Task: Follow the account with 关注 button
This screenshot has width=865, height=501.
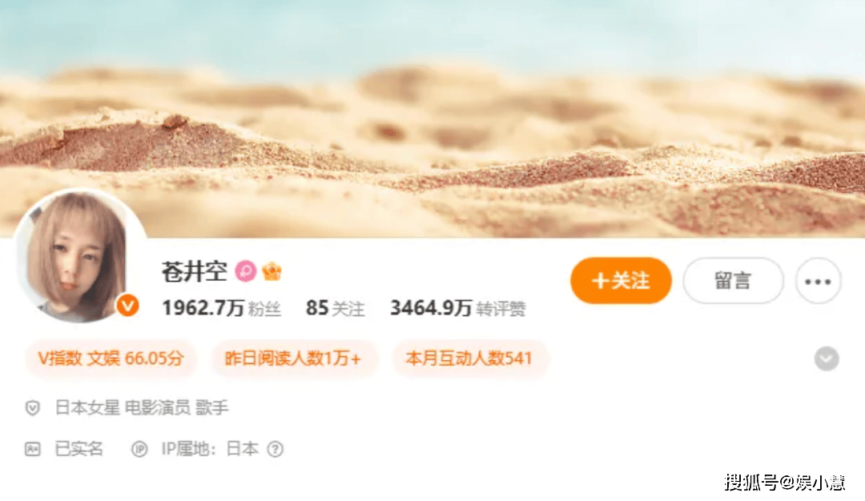Action: pyautogui.click(x=622, y=281)
